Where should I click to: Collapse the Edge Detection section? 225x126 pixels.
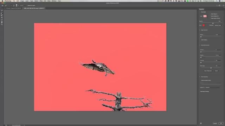pos(200,30)
